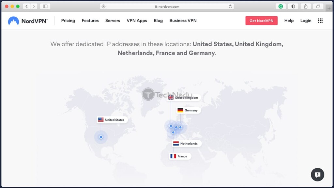Click the nordvpn.com address field
Screen dimensions: 334x188
[x=167, y=7]
